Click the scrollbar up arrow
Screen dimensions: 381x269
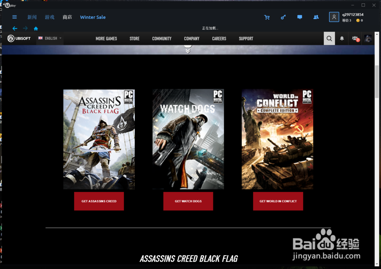(377, 34)
